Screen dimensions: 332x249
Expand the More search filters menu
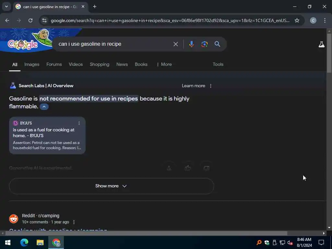(x=164, y=65)
